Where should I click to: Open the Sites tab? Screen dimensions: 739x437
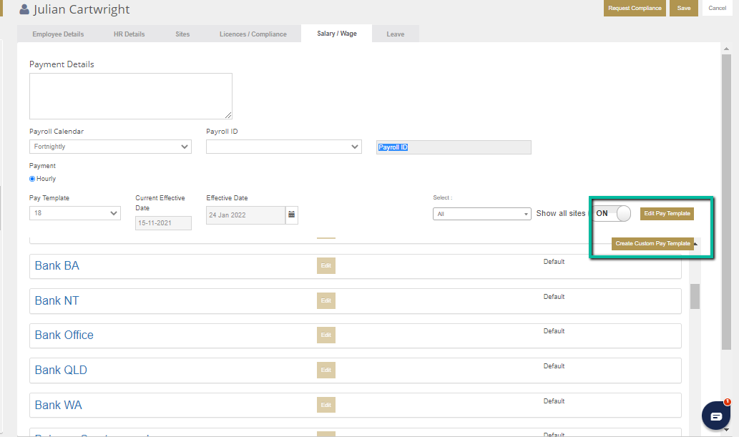click(x=182, y=34)
